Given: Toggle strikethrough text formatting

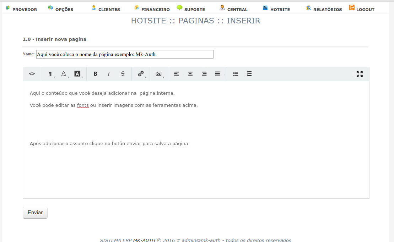Looking at the screenshot, I should [123, 74].
